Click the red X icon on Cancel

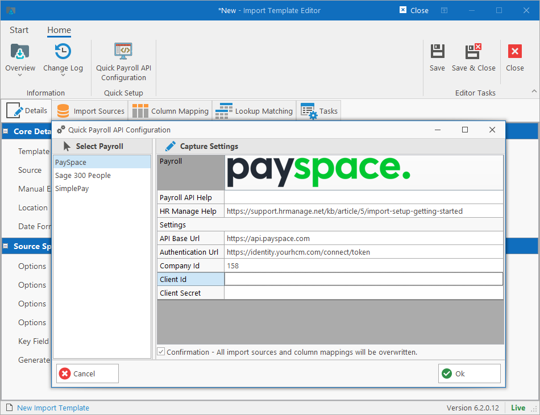point(65,374)
